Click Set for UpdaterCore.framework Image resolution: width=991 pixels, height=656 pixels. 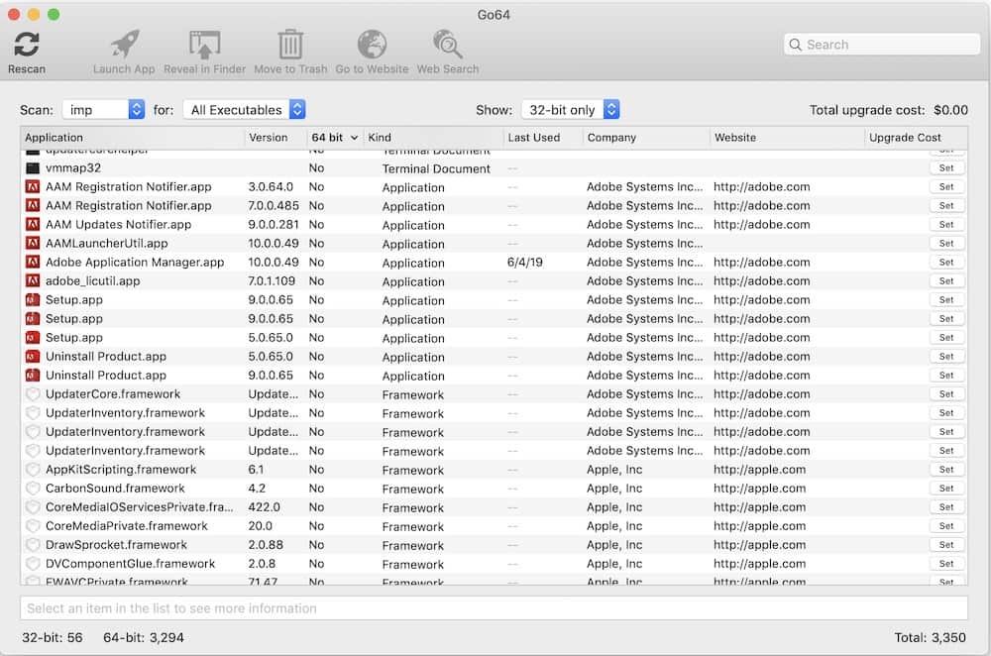tap(946, 394)
